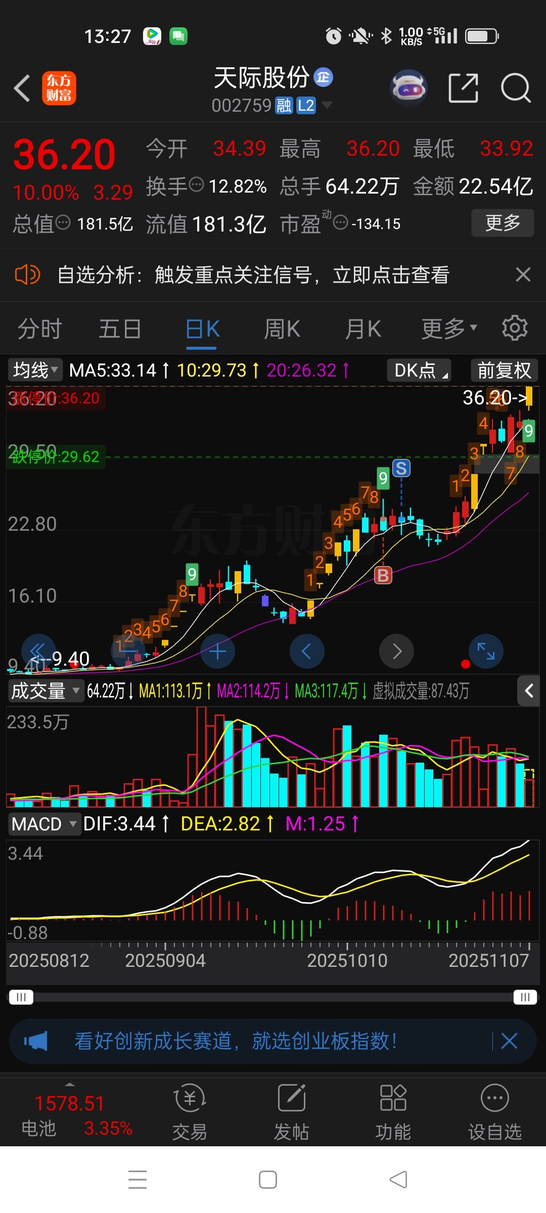The width and height of the screenshot is (546, 1213).
Task: Collapse side panel arrow next to volume
Action: (529, 691)
